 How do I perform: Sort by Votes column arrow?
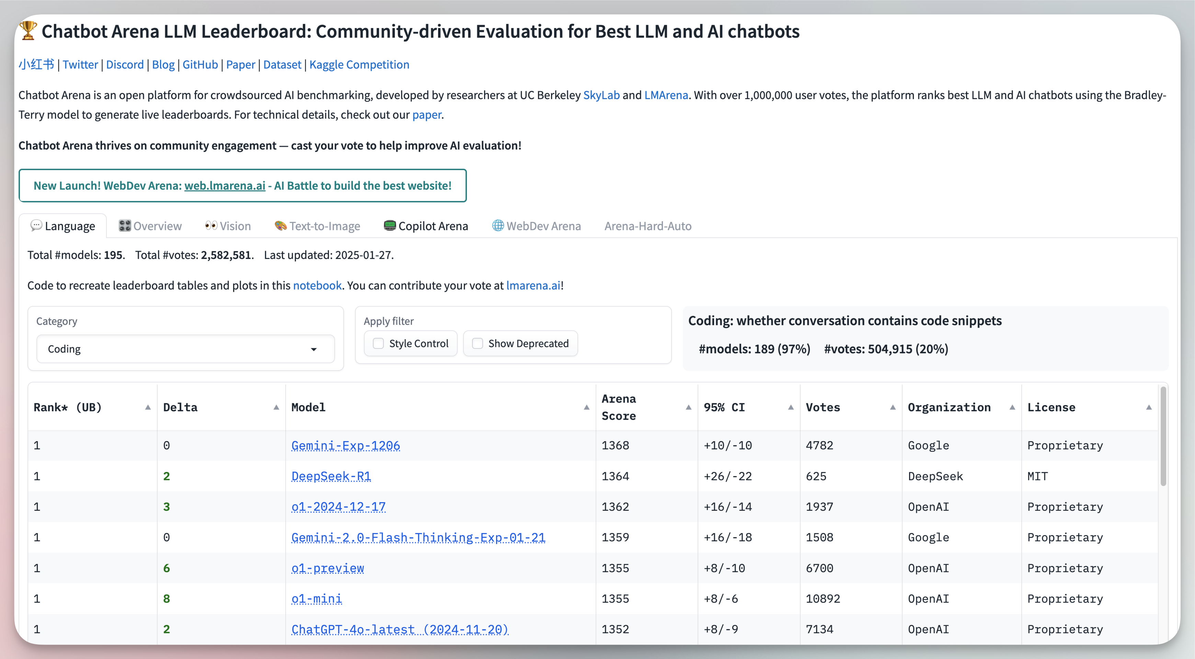point(893,407)
